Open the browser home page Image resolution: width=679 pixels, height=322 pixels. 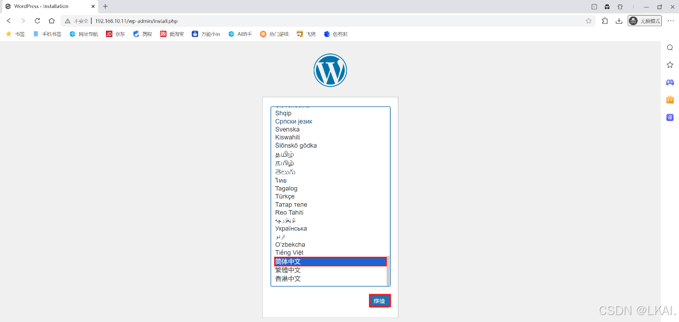pyautogui.click(x=51, y=21)
